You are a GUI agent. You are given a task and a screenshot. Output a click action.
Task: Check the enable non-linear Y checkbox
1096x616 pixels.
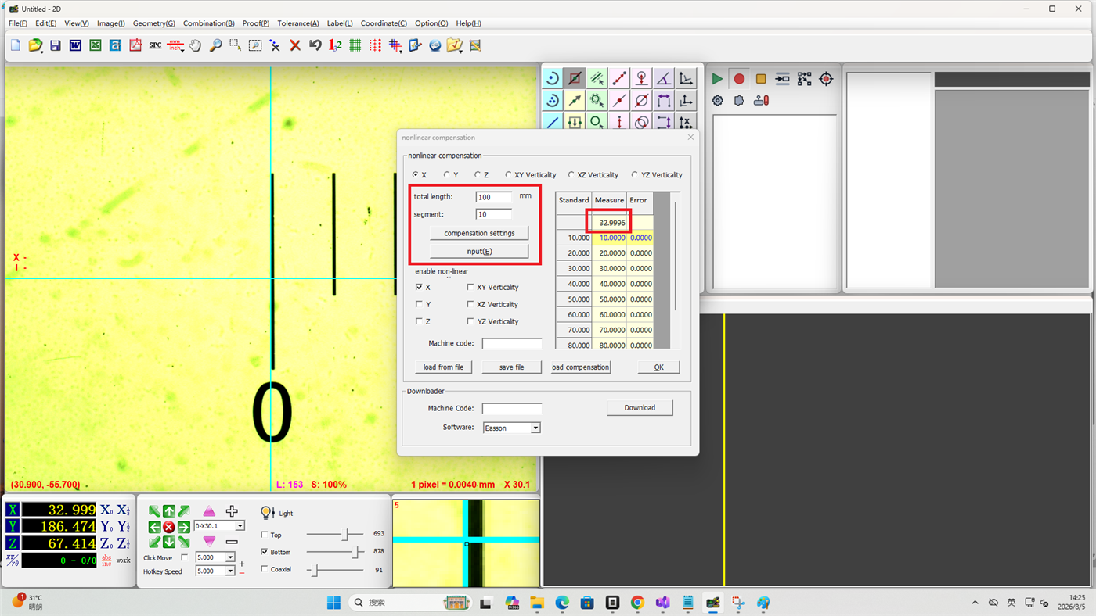[419, 304]
